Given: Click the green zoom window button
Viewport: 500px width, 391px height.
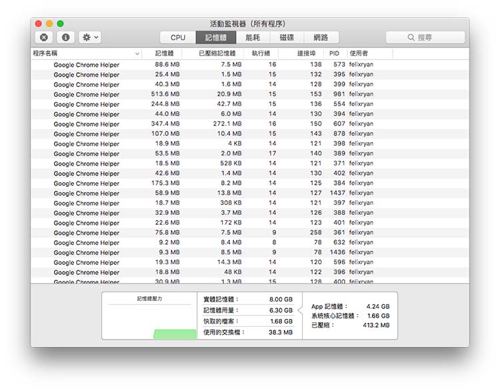Looking at the screenshot, I should 60,23.
